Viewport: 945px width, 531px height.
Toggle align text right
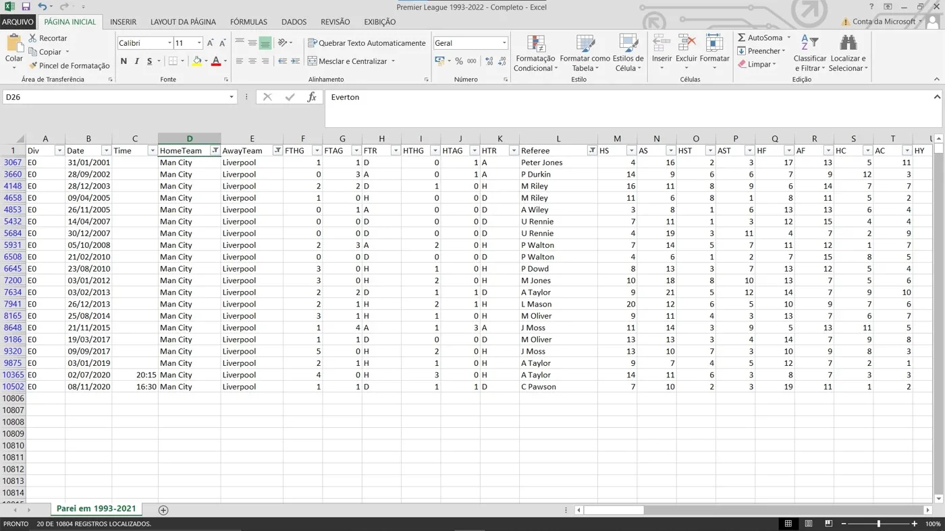click(x=265, y=61)
